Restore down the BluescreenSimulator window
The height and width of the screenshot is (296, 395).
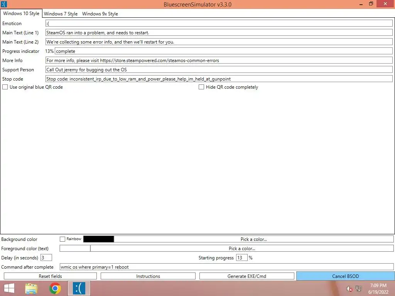[371, 4]
